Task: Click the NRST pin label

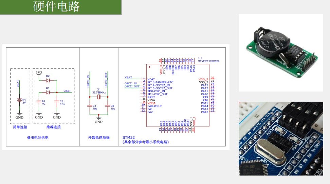Action: point(151,97)
